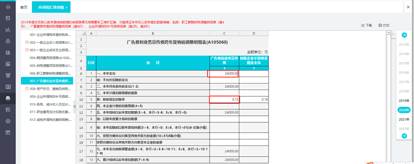The width and height of the screenshot is (414, 164).
Task: Open the home icon in left sidebar
Action: pos(8,7)
